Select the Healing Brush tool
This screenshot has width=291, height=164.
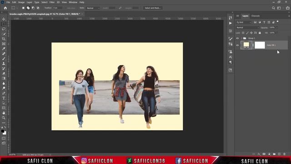(x=4, y=54)
